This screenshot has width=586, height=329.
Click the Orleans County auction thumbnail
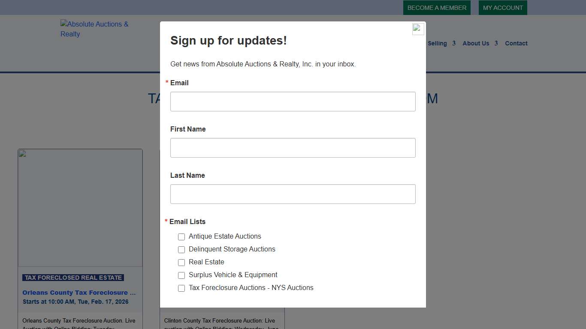[x=80, y=208]
